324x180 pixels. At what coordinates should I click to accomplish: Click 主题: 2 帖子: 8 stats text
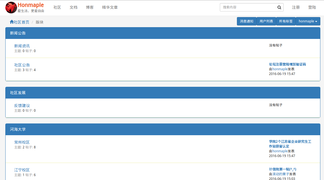[x=25, y=147]
